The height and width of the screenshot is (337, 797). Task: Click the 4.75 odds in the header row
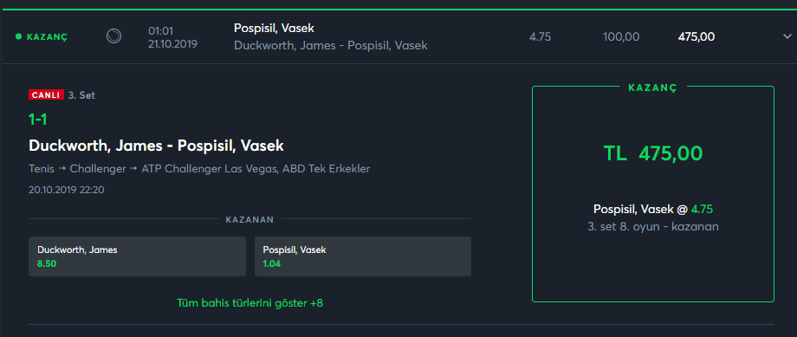click(x=540, y=36)
